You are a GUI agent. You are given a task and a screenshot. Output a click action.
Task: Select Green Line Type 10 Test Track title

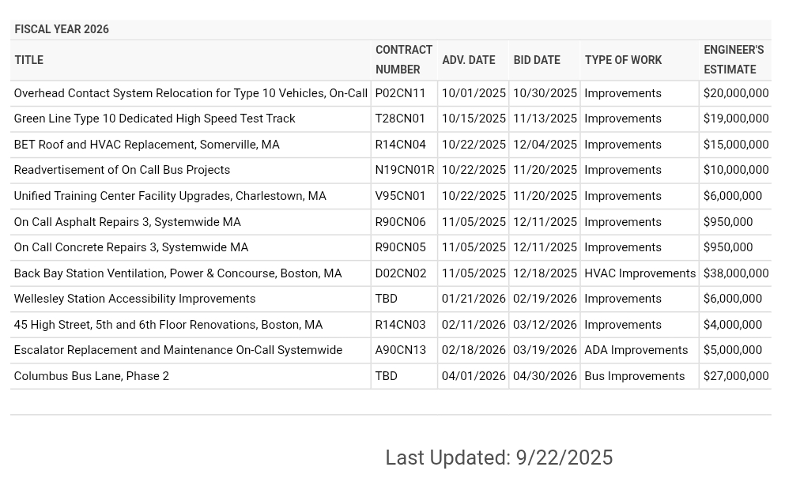click(154, 119)
